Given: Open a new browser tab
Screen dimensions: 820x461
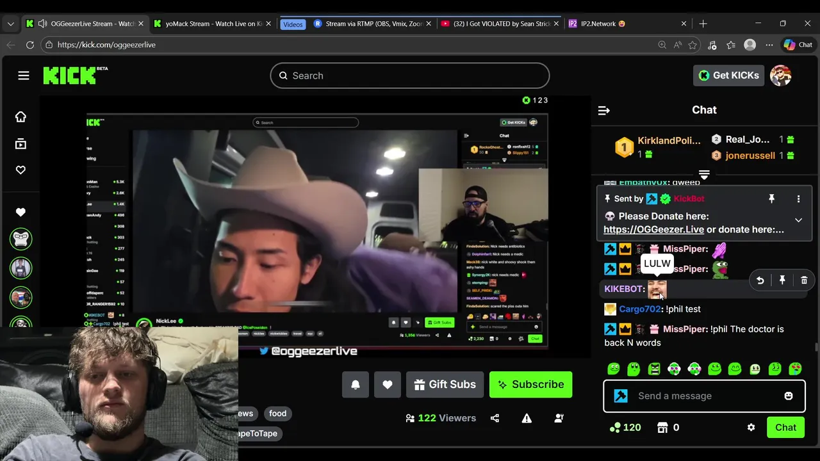Looking at the screenshot, I should coord(703,24).
